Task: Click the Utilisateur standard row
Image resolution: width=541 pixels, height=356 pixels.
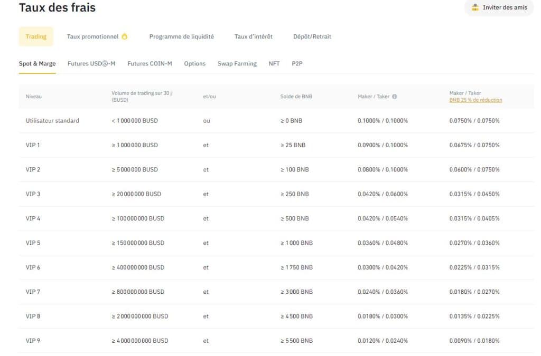Action: (x=52, y=120)
